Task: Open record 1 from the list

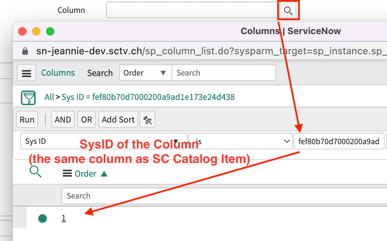Action: [x=63, y=218]
